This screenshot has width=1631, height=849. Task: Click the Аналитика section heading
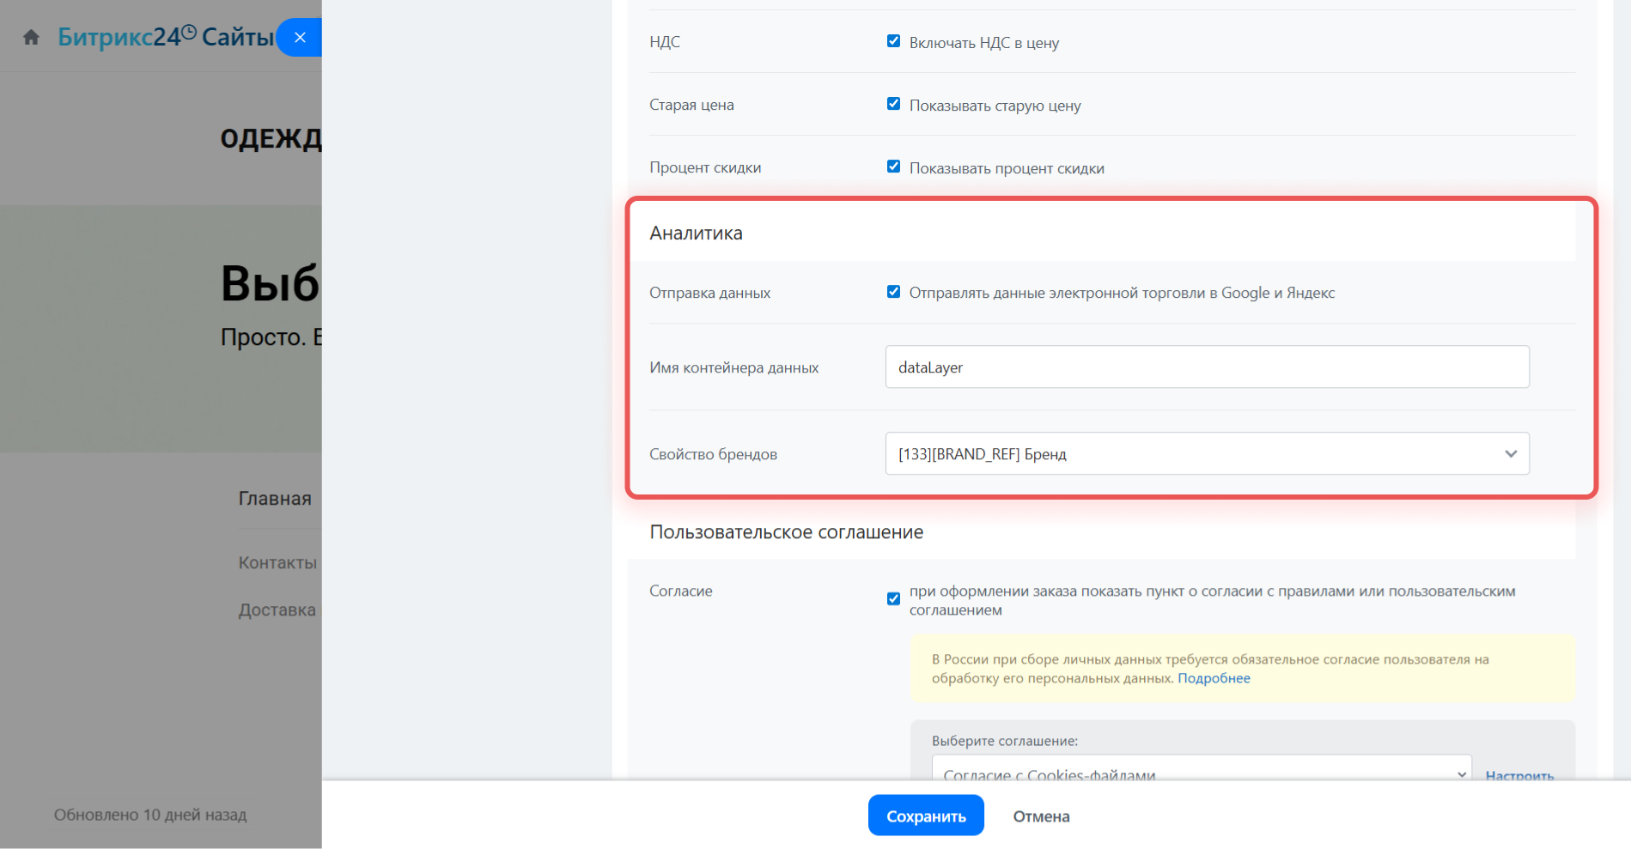pyautogui.click(x=696, y=233)
